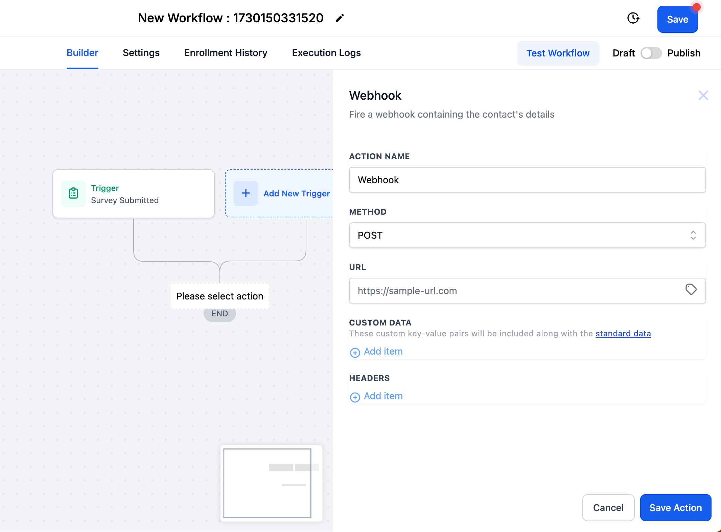Open the Method POST dropdown
The height and width of the screenshot is (532, 721).
[527, 235]
